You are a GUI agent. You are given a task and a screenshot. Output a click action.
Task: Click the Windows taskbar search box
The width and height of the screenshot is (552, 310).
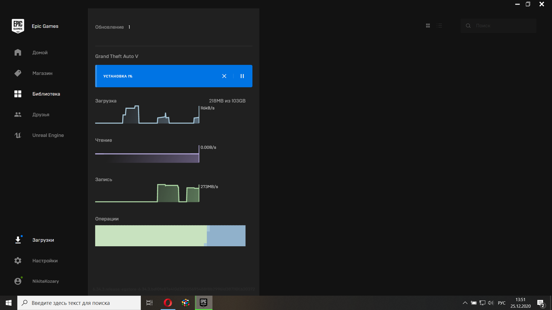pos(79,303)
